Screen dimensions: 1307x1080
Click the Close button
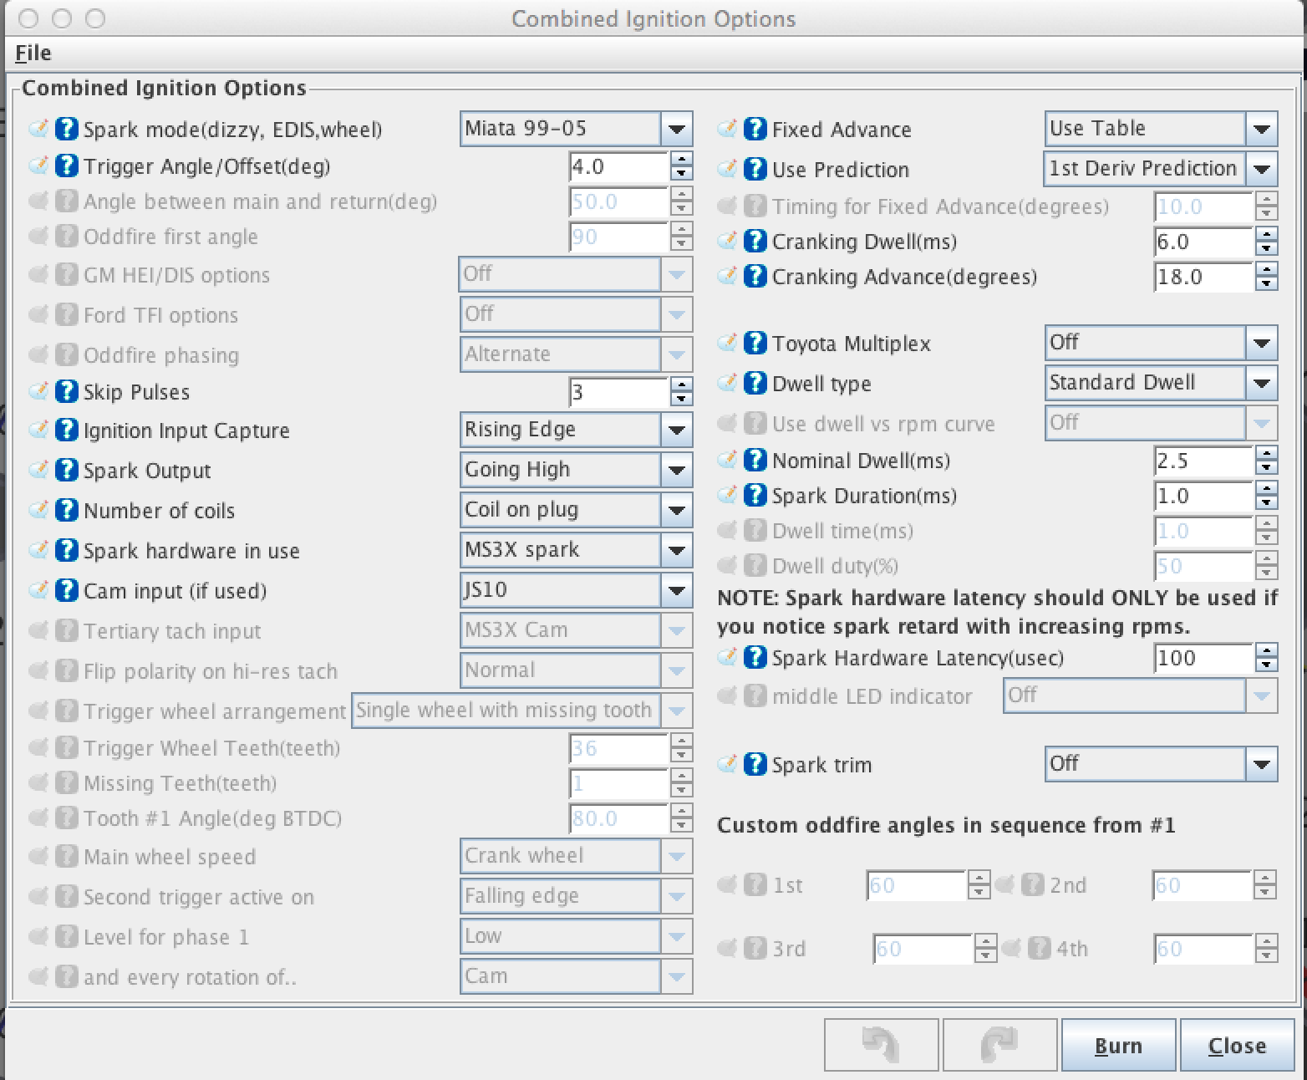tap(1237, 1045)
